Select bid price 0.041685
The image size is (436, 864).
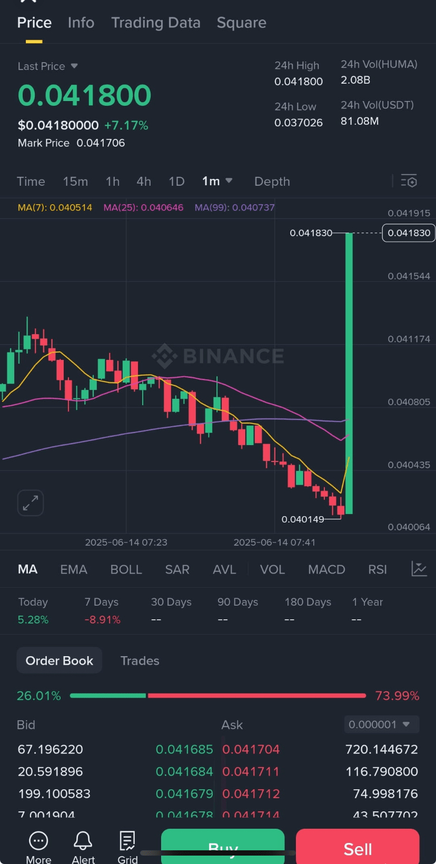click(184, 749)
